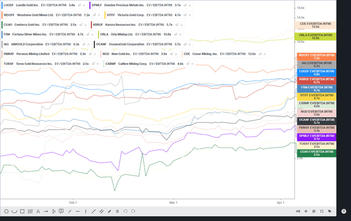Toggle highlight icon for TORXF legend

click(93, 64)
